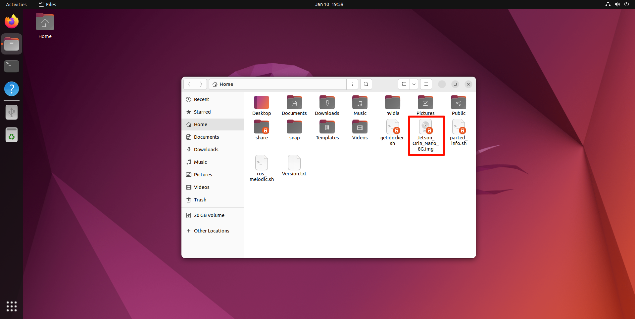
Task: Open the Files app menu in top bar
Action: (48, 4)
